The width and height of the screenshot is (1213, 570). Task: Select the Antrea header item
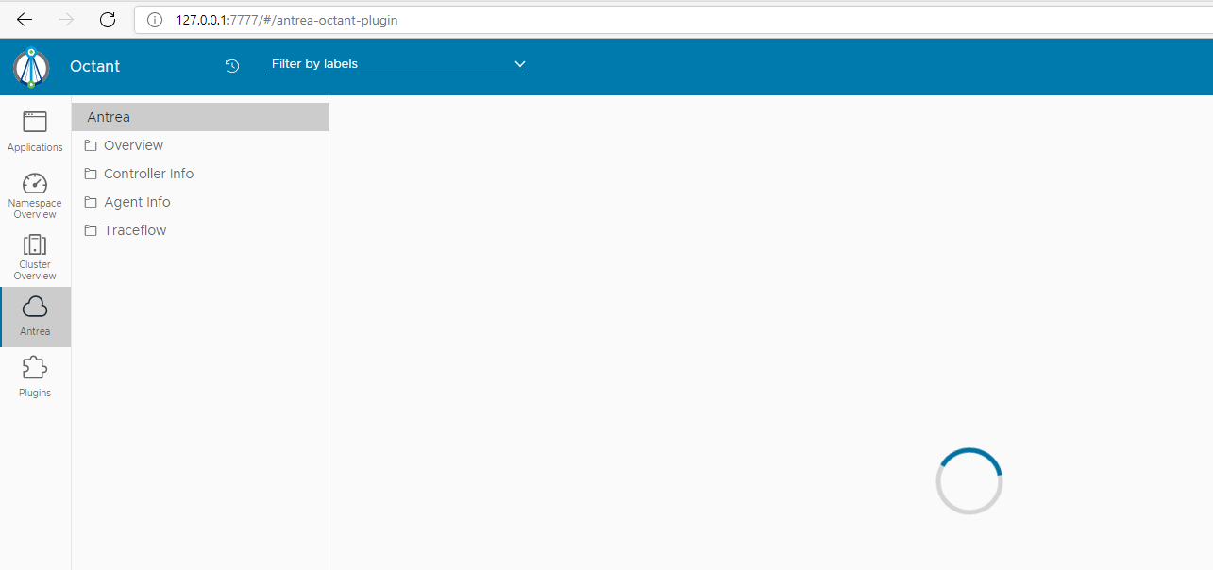click(108, 116)
